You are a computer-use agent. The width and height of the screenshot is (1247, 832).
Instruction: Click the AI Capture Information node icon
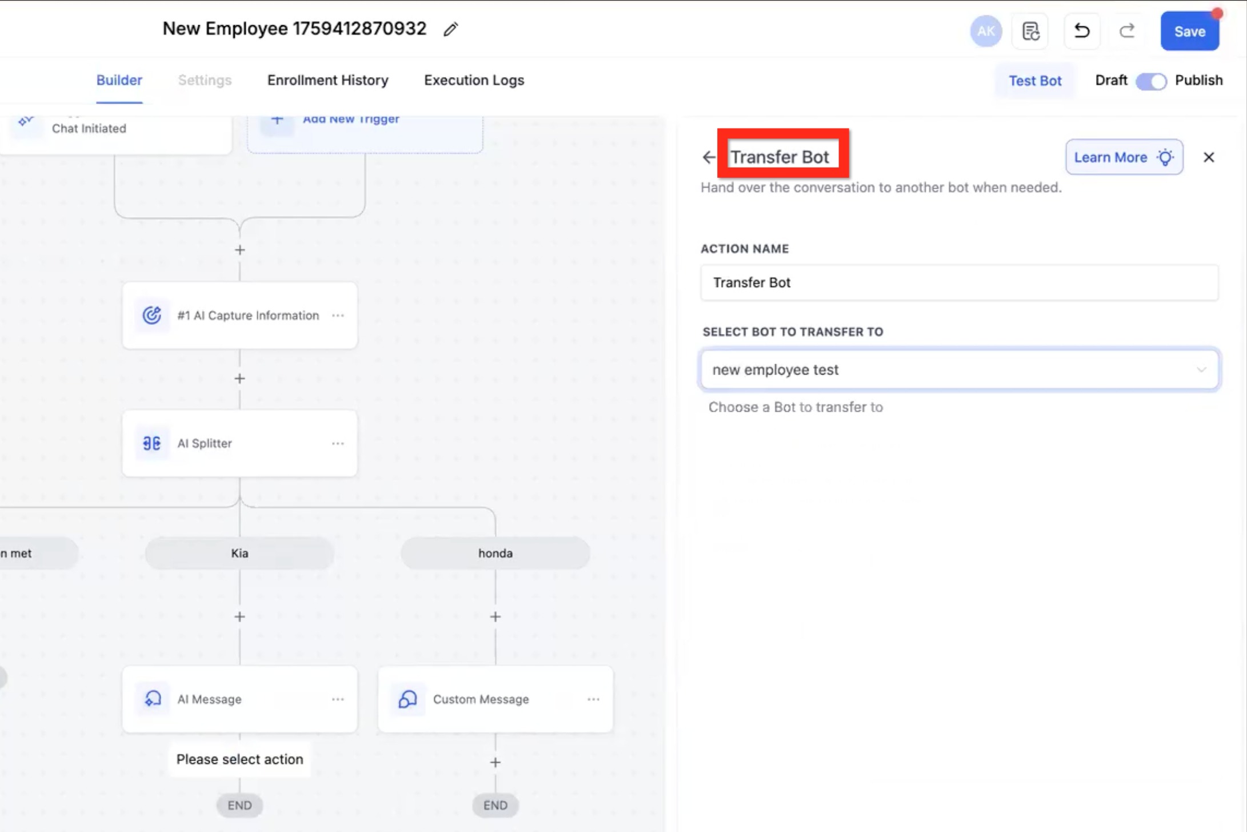[x=151, y=315]
